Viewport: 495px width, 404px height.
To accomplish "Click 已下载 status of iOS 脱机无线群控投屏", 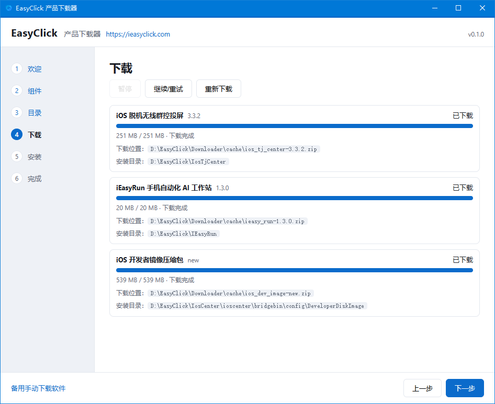I will [463, 116].
